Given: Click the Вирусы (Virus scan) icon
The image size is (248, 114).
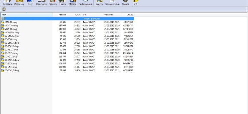Looking at the screenshot, I should click(x=99, y=3).
